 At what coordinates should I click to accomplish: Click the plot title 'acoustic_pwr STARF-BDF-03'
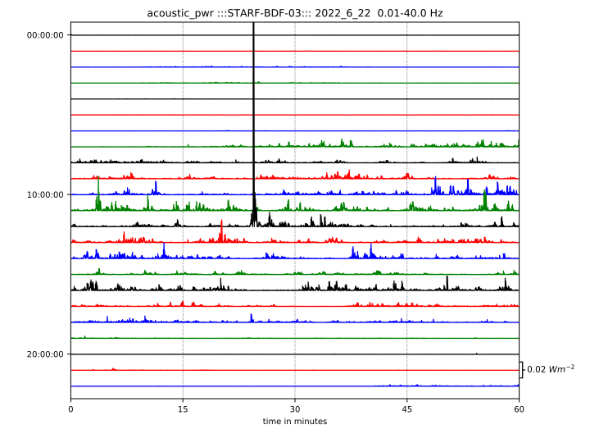click(x=294, y=14)
